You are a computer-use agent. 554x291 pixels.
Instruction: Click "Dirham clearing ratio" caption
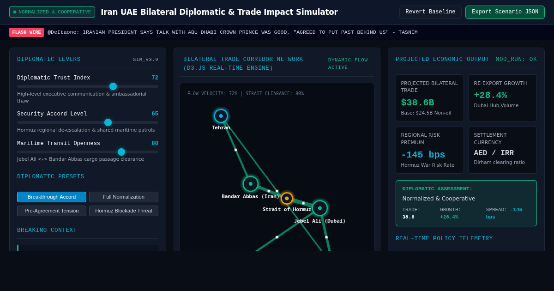coord(500,162)
